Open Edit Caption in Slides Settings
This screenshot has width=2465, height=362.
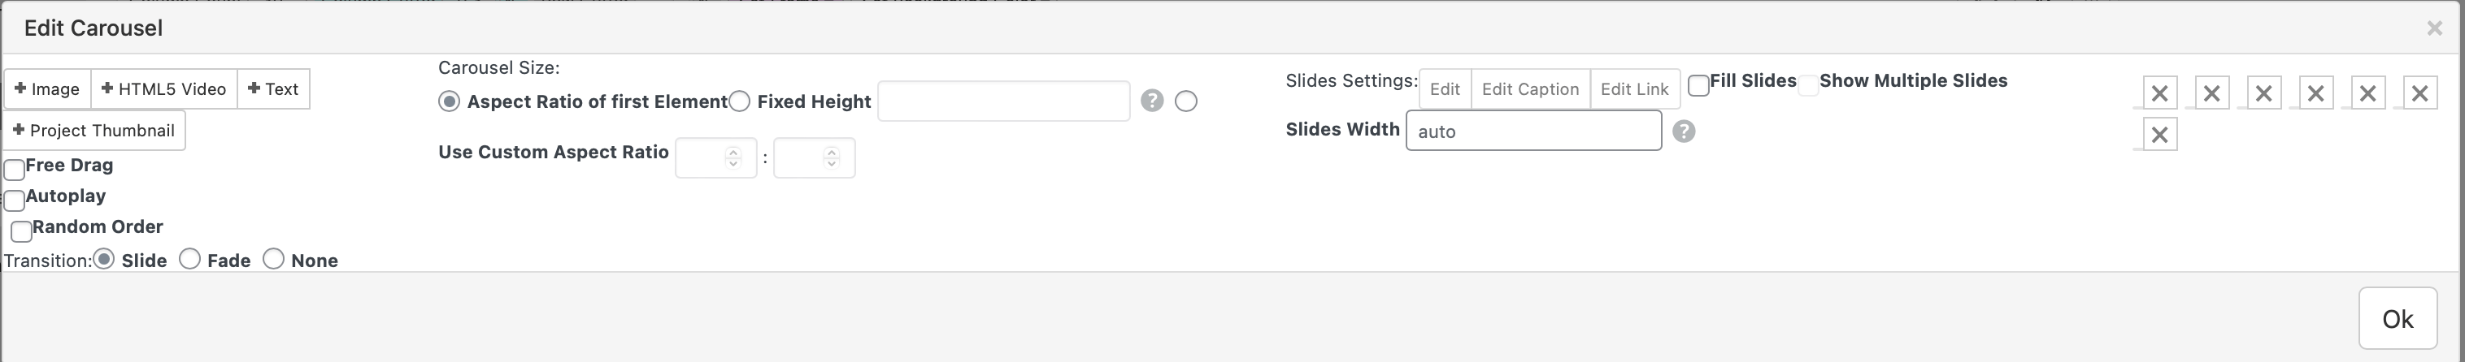pos(1529,88)
